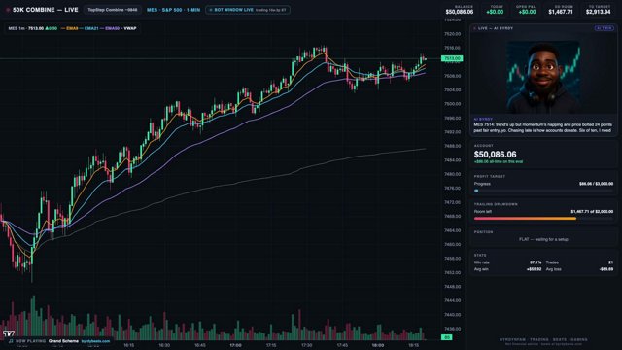The height and width of the screenshot is (350, 622).
Task: Expand the Bot Window Live status pill
Action: point(248,10)
